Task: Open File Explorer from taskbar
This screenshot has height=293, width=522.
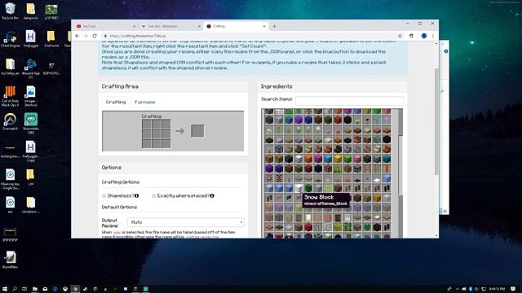Action: pos(34,289)
